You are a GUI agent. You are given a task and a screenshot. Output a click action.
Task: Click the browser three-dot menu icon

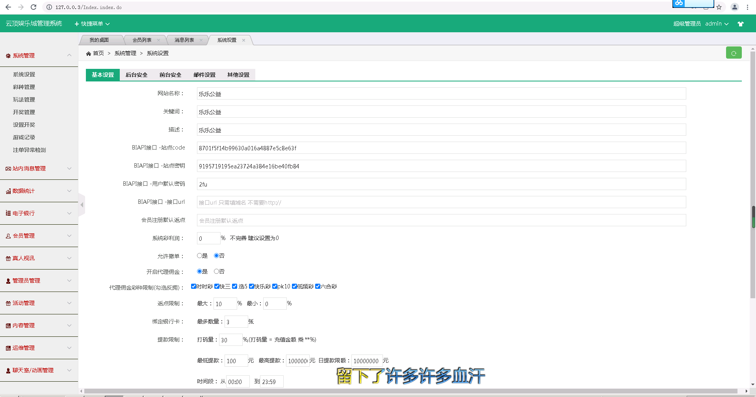coord(747,7)
